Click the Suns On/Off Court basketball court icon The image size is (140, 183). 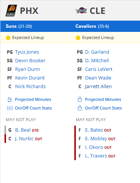tap(10, 108)
